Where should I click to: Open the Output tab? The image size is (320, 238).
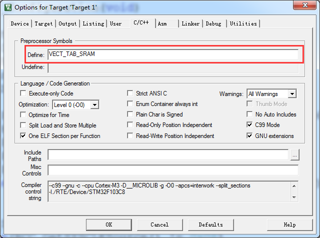(x=67, y=23)
